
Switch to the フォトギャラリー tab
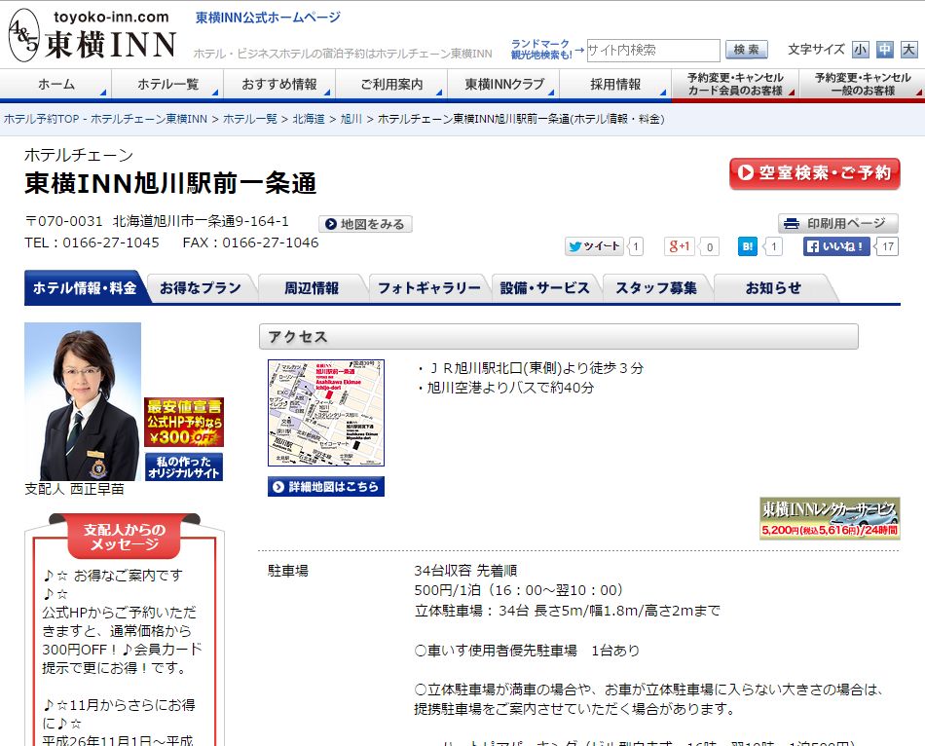[428, 288]
